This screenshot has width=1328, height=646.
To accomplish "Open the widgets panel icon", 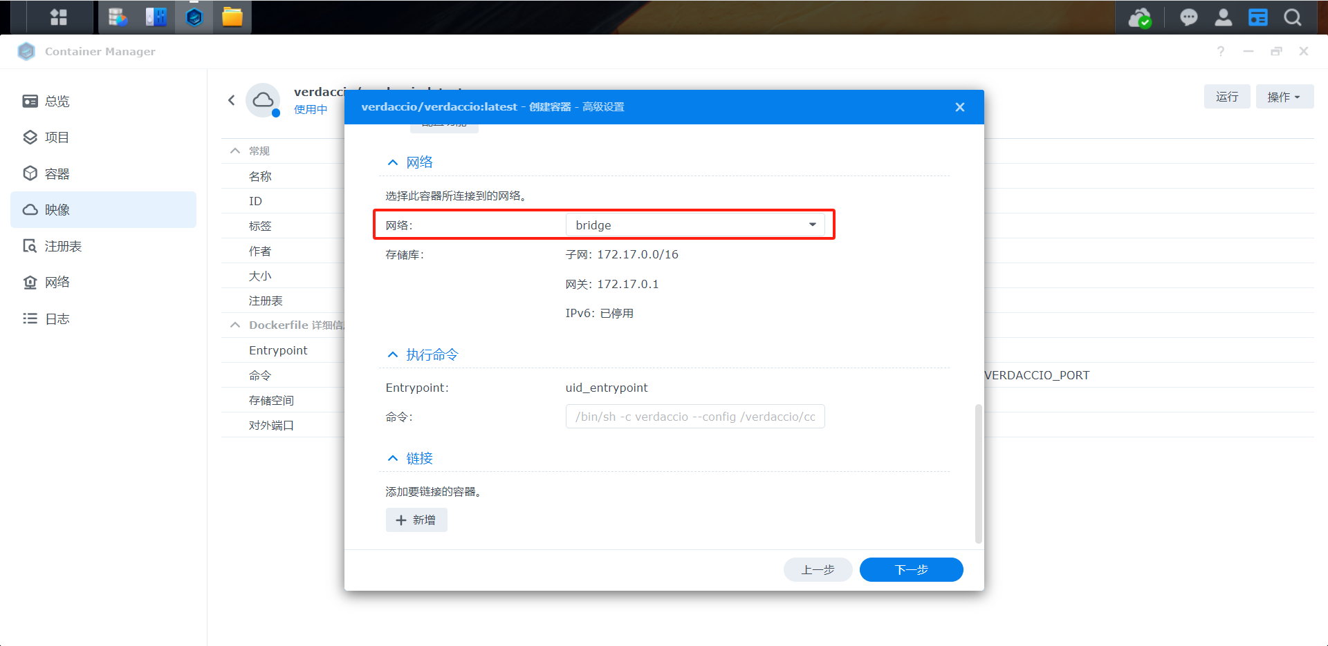I will (x=1257, y=17).
